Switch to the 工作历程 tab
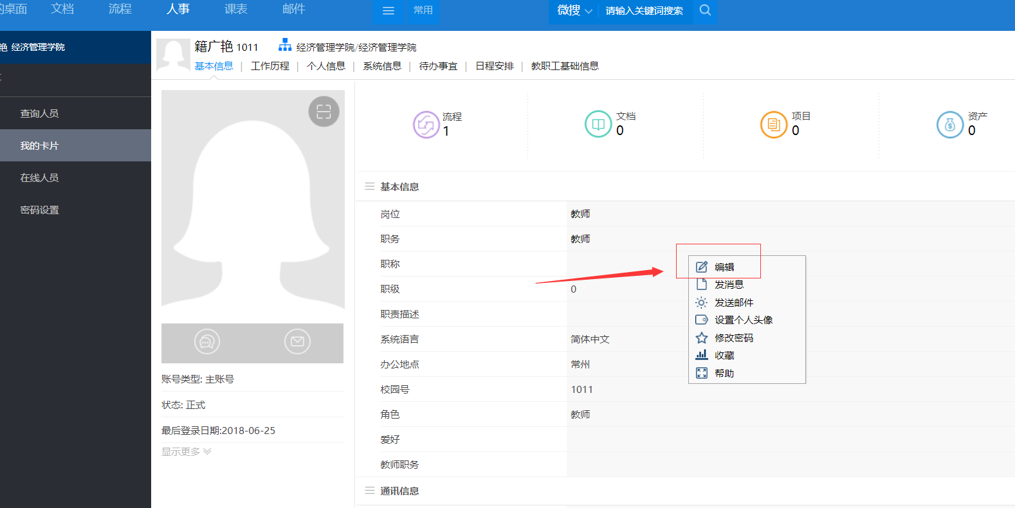This screenshot has width=1015, height=508. [270, 66]
